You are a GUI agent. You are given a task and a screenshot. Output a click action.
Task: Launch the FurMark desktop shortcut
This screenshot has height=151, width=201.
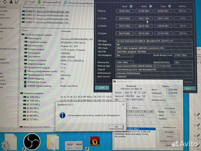point(95,141)
